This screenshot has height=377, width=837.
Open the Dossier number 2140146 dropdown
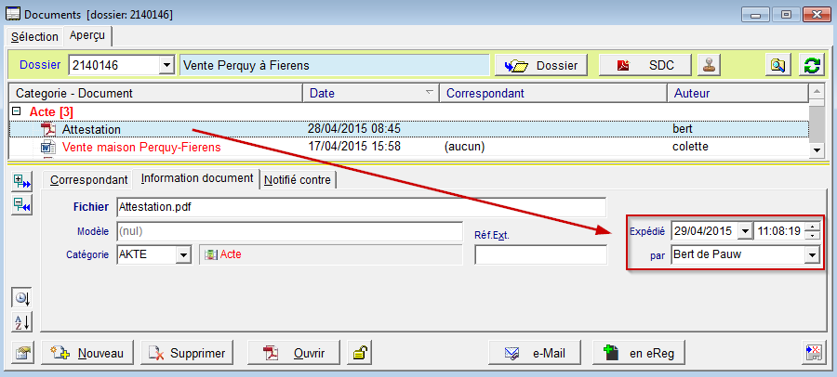(x=167, y=66)
